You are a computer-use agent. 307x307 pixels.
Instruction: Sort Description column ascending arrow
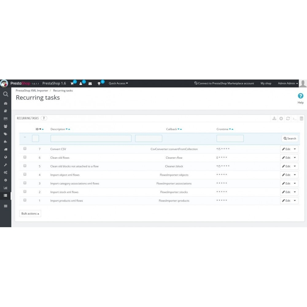coord(69,130)
